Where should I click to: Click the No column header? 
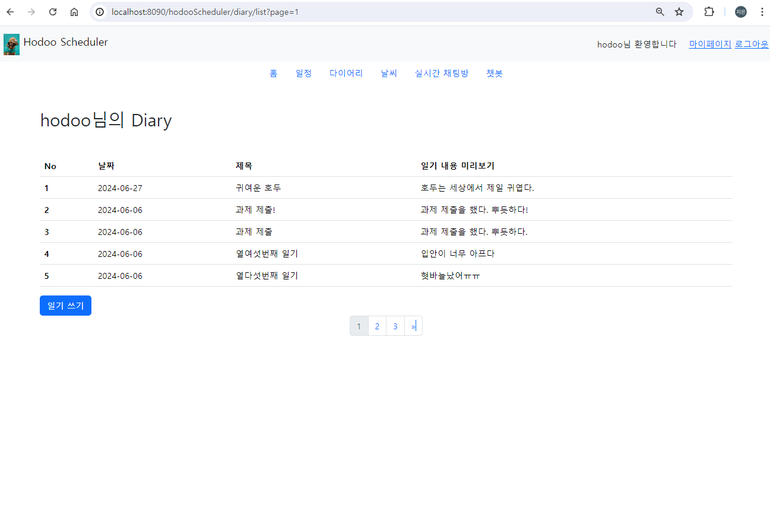click(50, 166)
